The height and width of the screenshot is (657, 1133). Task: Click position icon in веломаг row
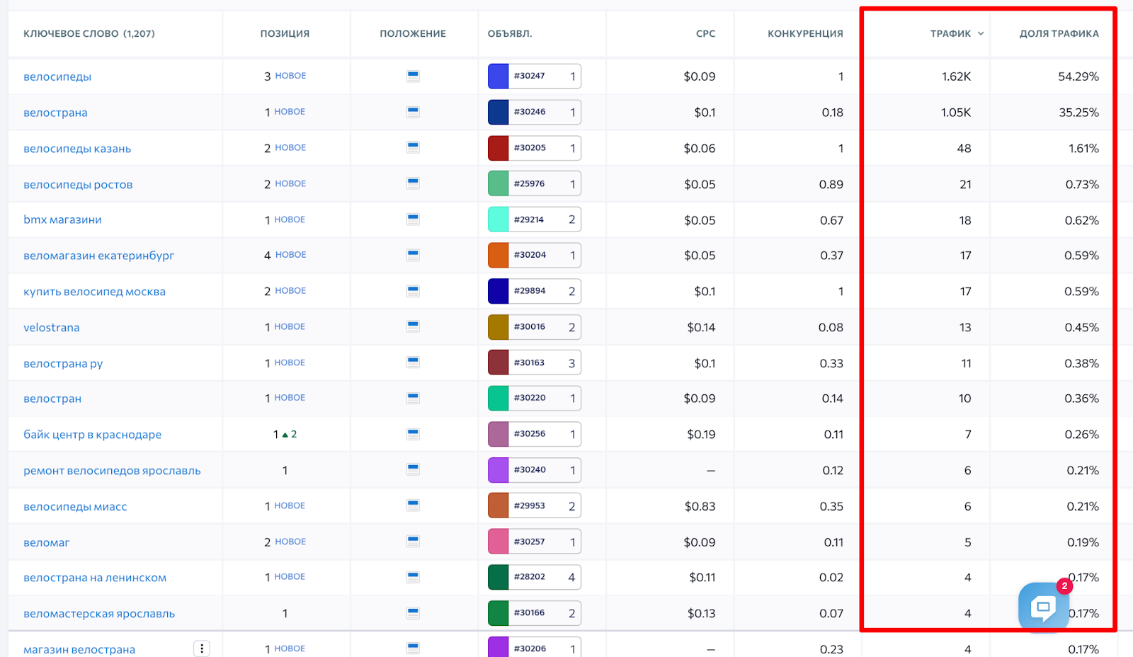(x=413, y=542)
